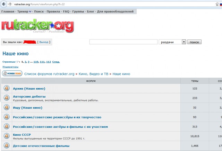
Task: Click the ТЕМЫ column header
Action: [195, 81]
